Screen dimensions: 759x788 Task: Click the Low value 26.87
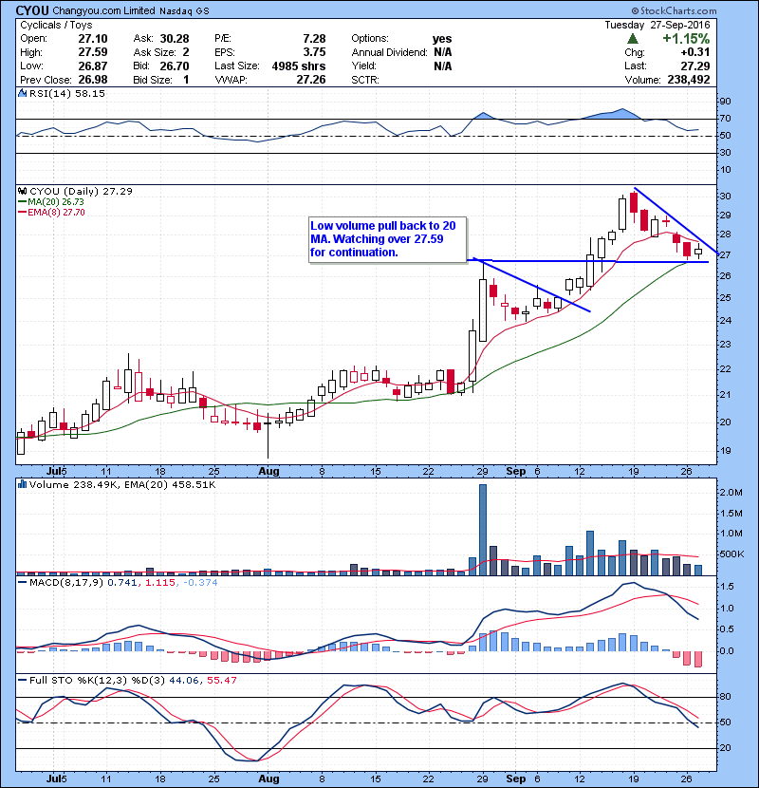[x=93, y=66]
